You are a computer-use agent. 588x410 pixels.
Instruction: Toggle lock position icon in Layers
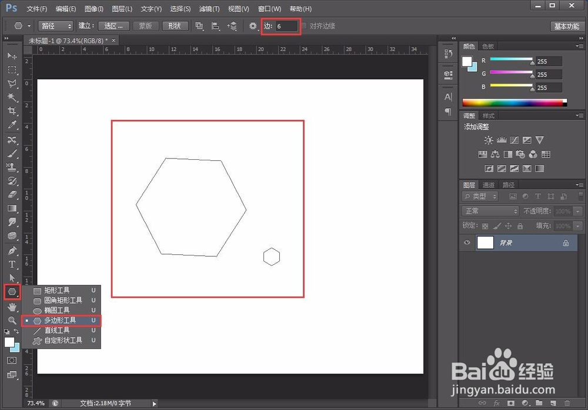508,226
